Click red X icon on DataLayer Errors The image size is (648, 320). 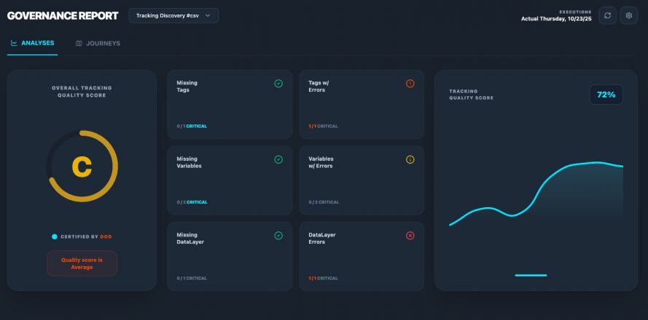point(410,236)
